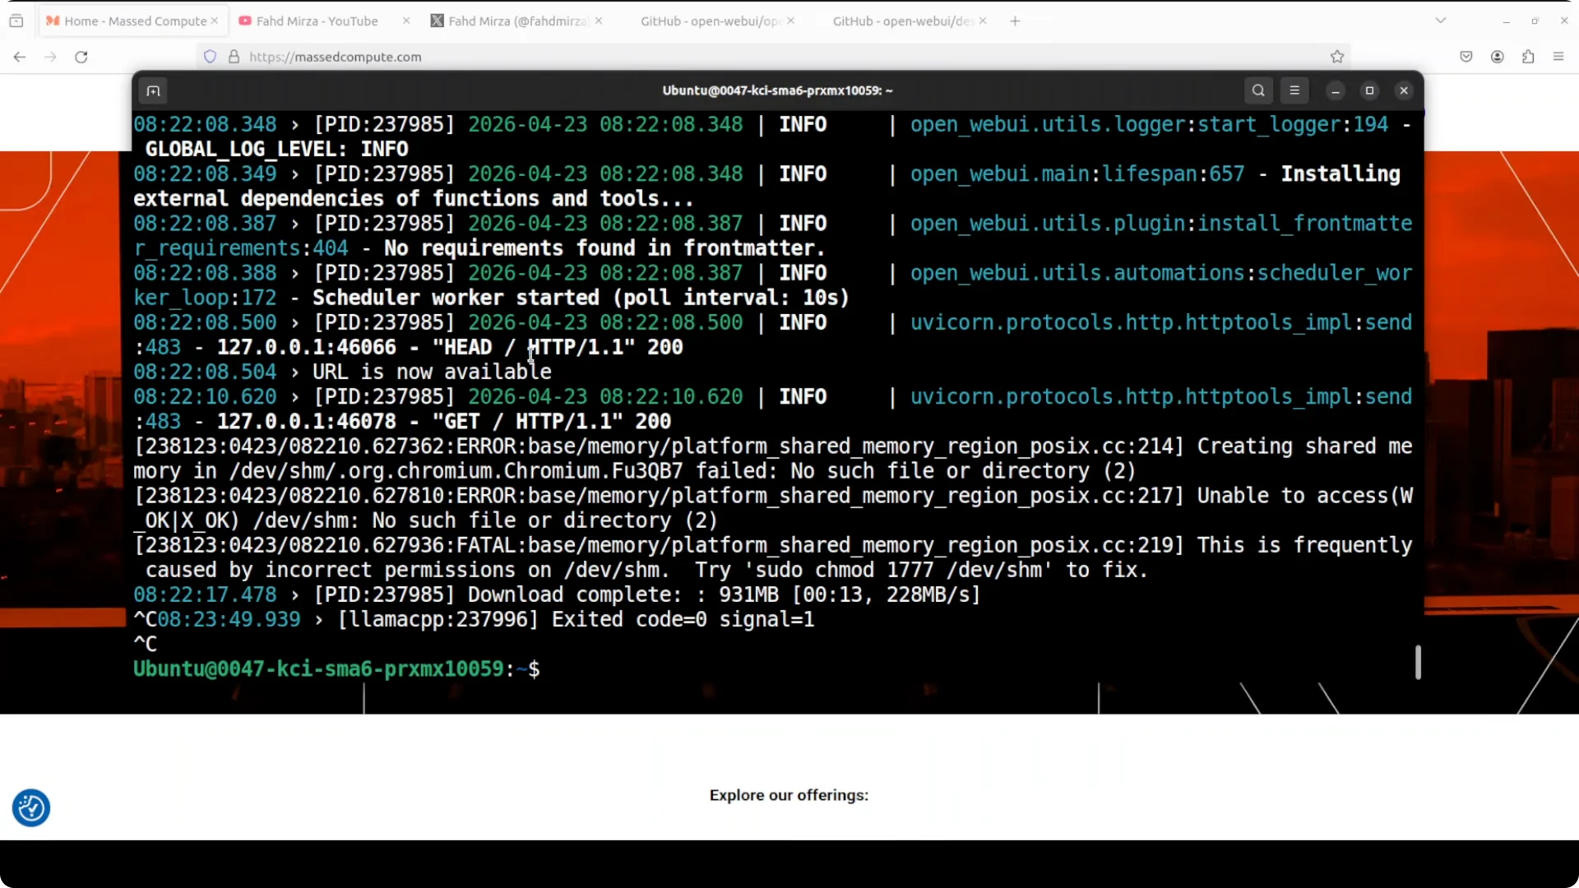
Task: Close the Ubuntu terminal window
Action: 1404,90
